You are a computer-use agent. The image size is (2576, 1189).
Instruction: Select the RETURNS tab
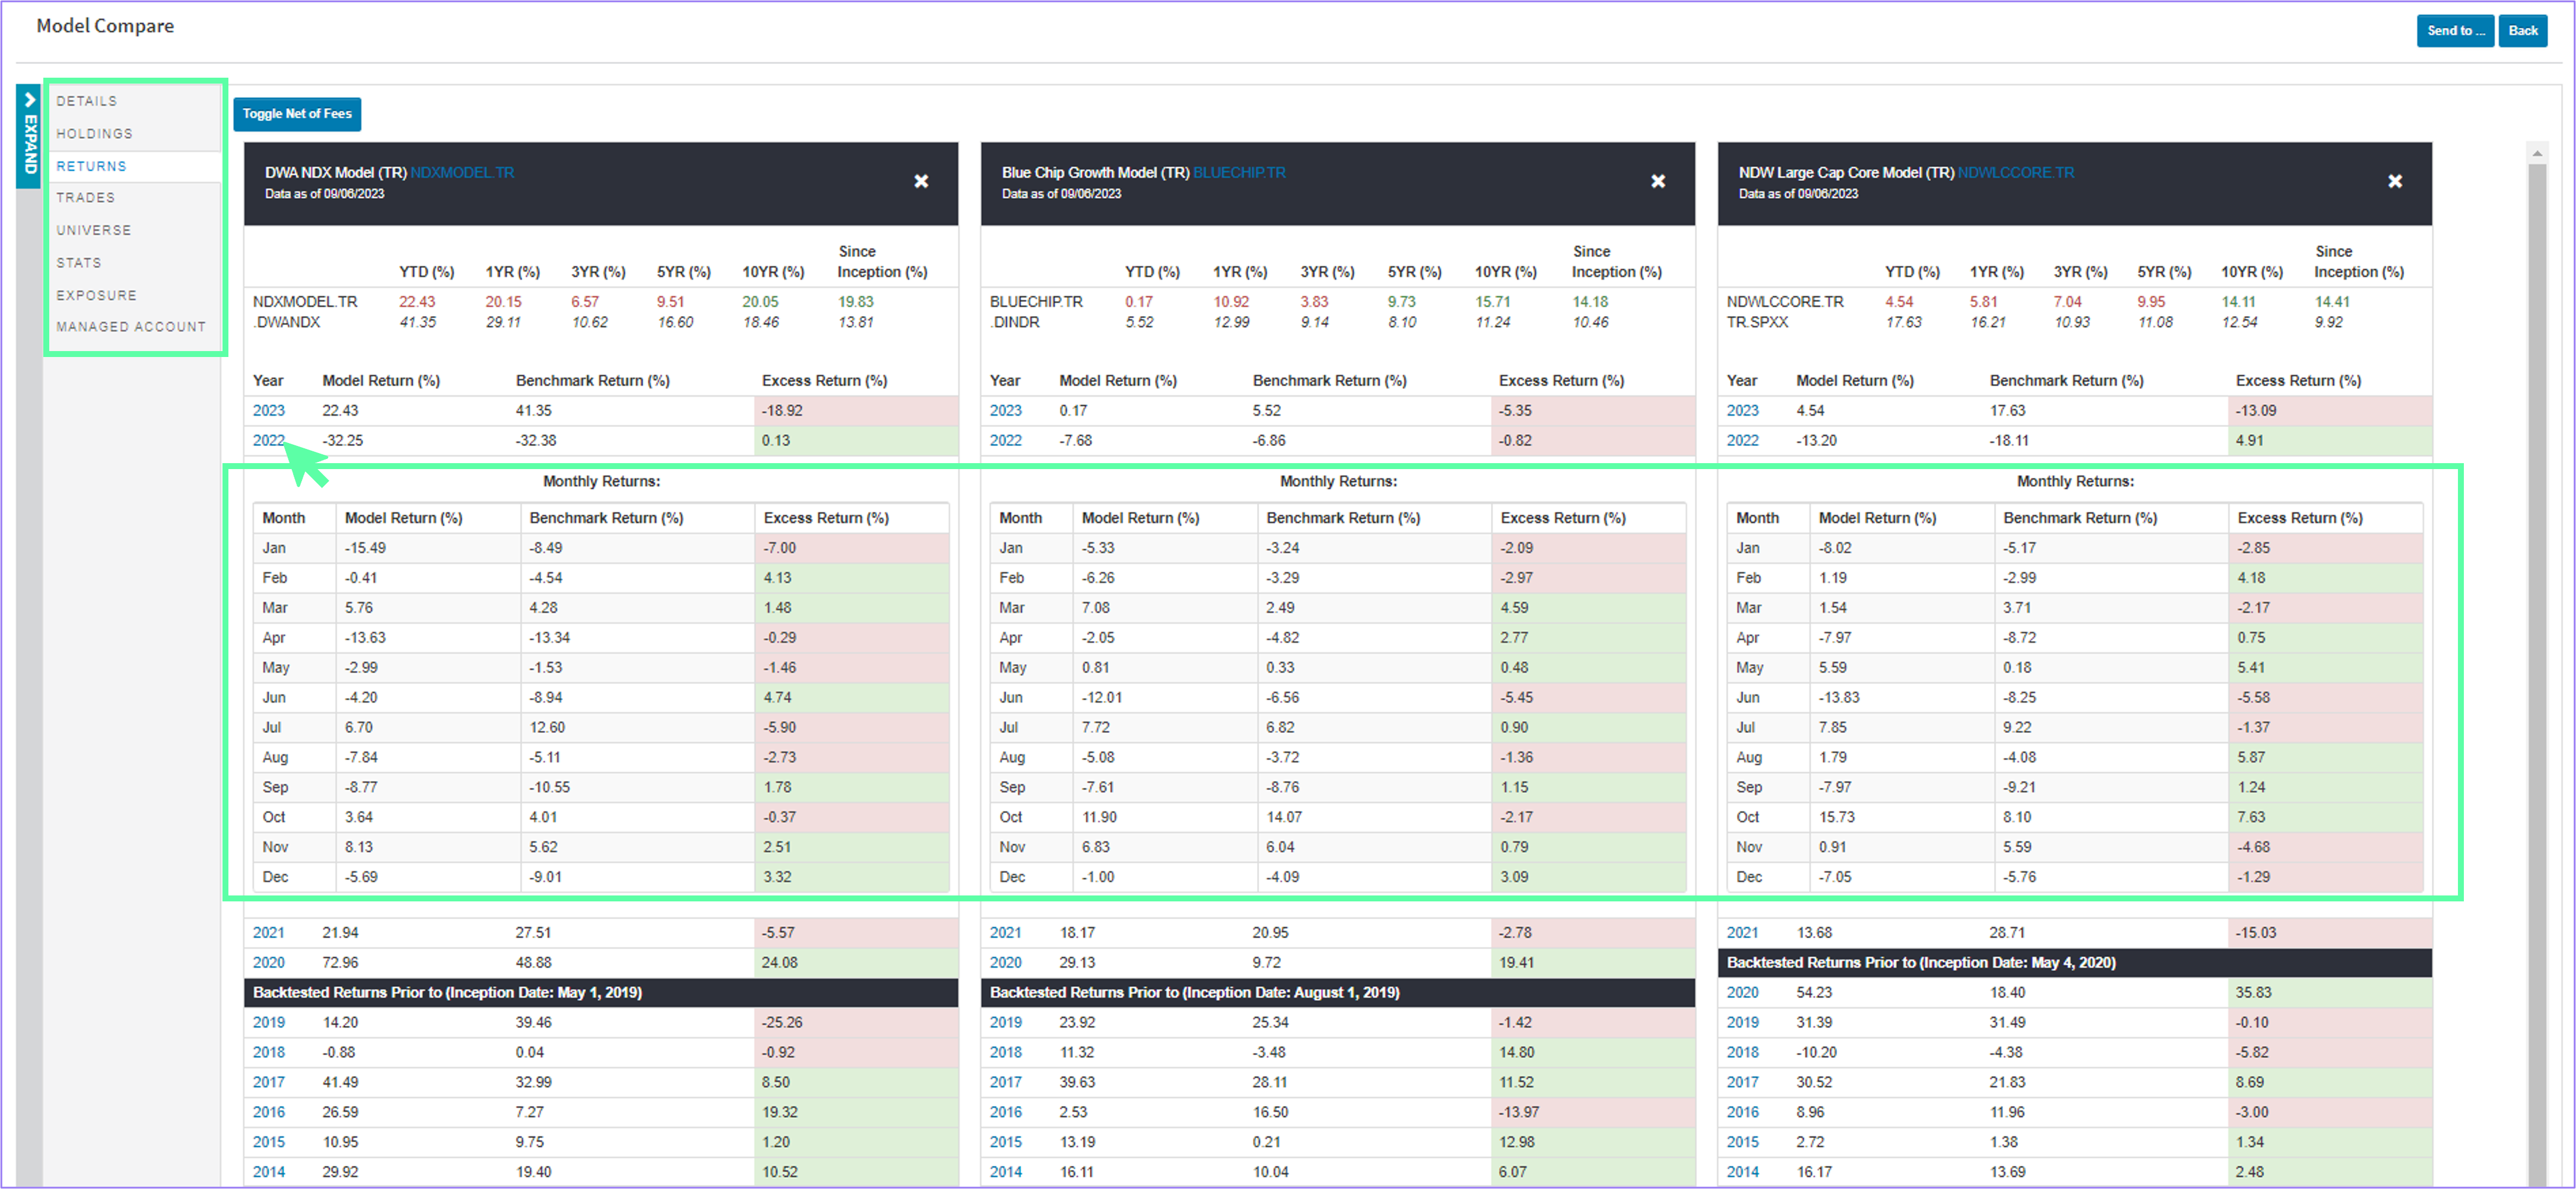pyautogui.click(x=91, y=166)
